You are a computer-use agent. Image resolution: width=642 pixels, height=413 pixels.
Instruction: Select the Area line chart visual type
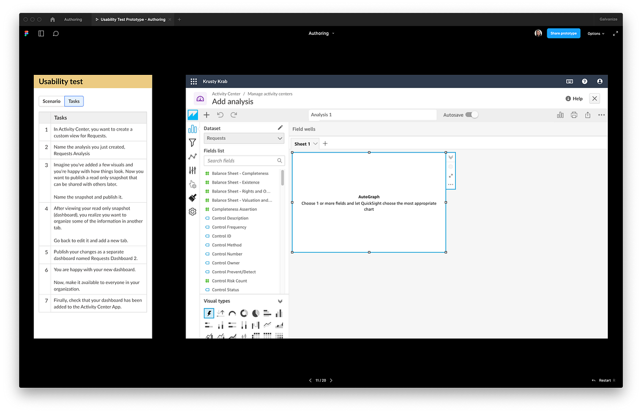point(279,325)
